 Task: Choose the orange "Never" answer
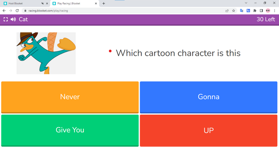coord(70,97)
